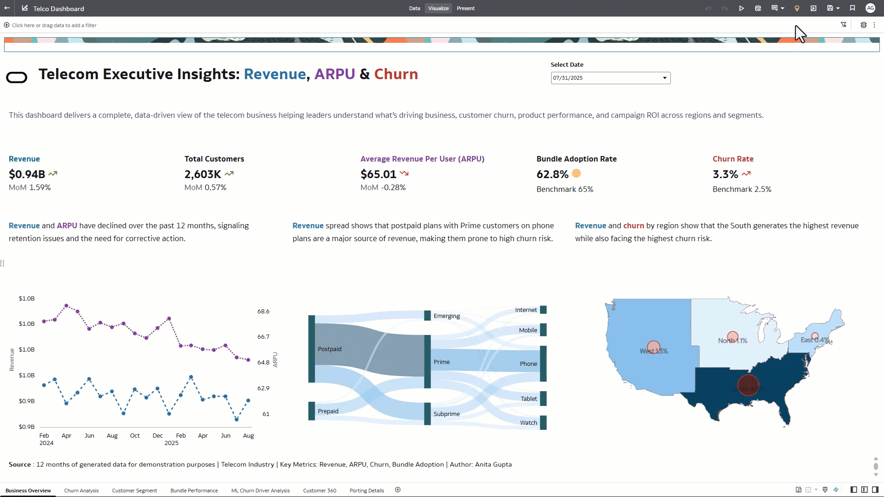Toggle the right panel visibility icon

coord(875,490)
